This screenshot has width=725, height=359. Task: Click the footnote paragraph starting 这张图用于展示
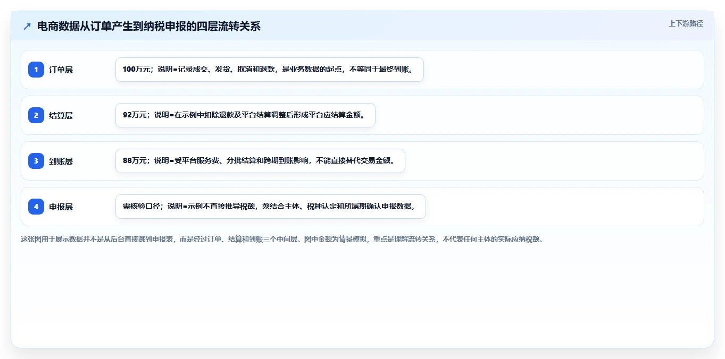point(282,239)
